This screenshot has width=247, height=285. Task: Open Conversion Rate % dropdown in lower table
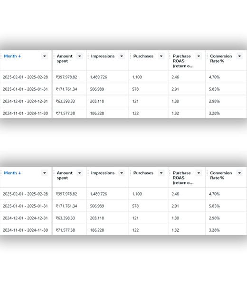(x=239, y=173)
